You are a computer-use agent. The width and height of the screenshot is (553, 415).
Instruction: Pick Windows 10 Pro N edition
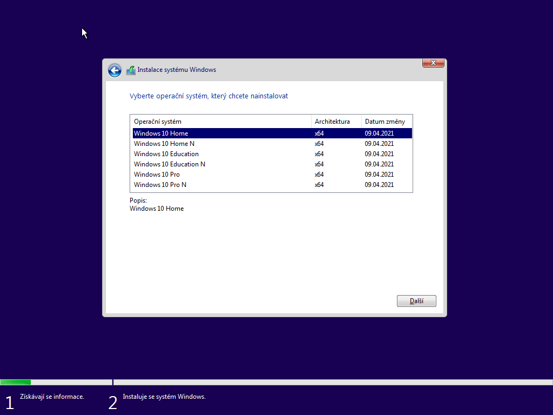point(160,185)
